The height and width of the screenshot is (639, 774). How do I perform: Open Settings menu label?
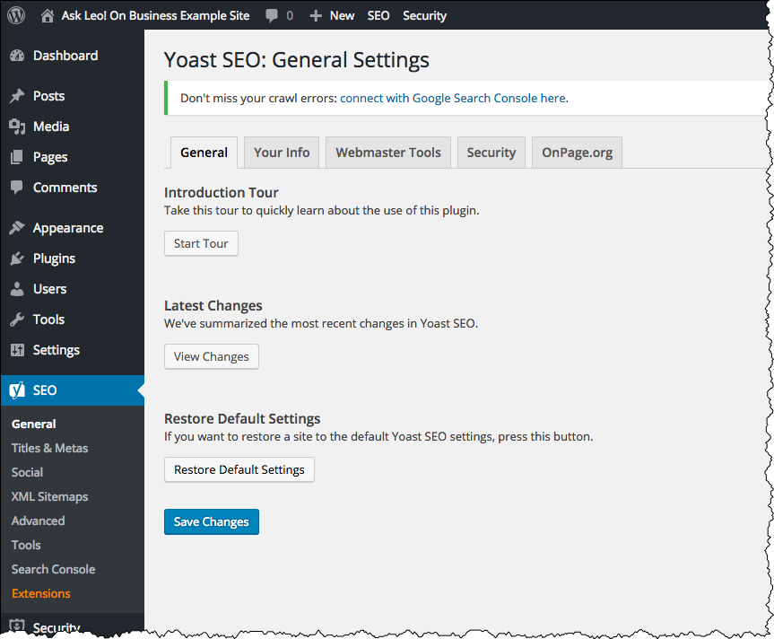[x=57, y=351]
